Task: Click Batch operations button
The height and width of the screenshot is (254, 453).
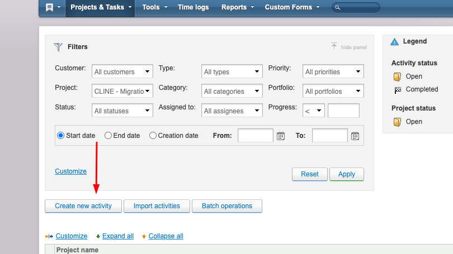Action: pyautogui.click(x=227, y=206)
